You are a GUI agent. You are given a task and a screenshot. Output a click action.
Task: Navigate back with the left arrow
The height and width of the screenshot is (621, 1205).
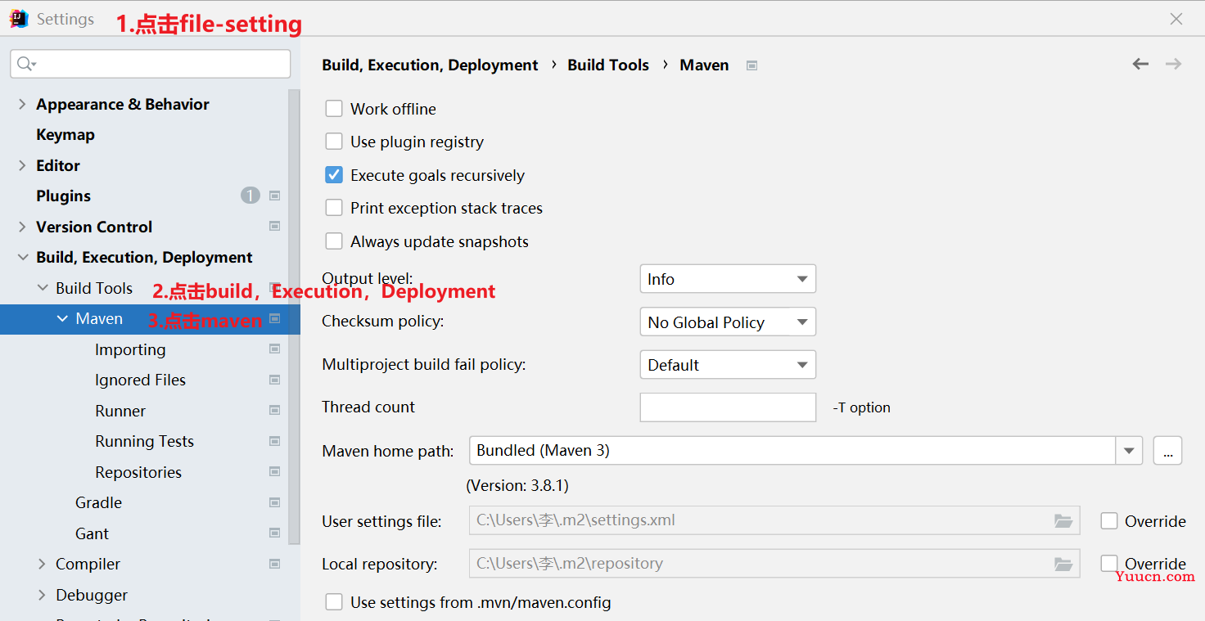[x=1140, y=64]
